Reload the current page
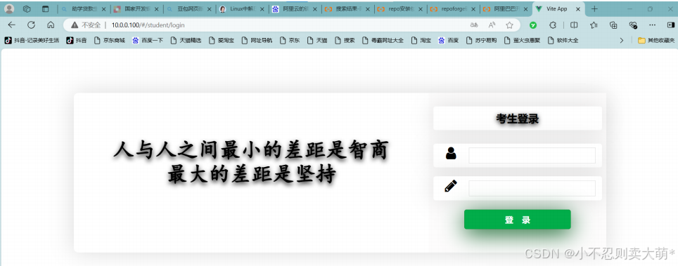 31,25
